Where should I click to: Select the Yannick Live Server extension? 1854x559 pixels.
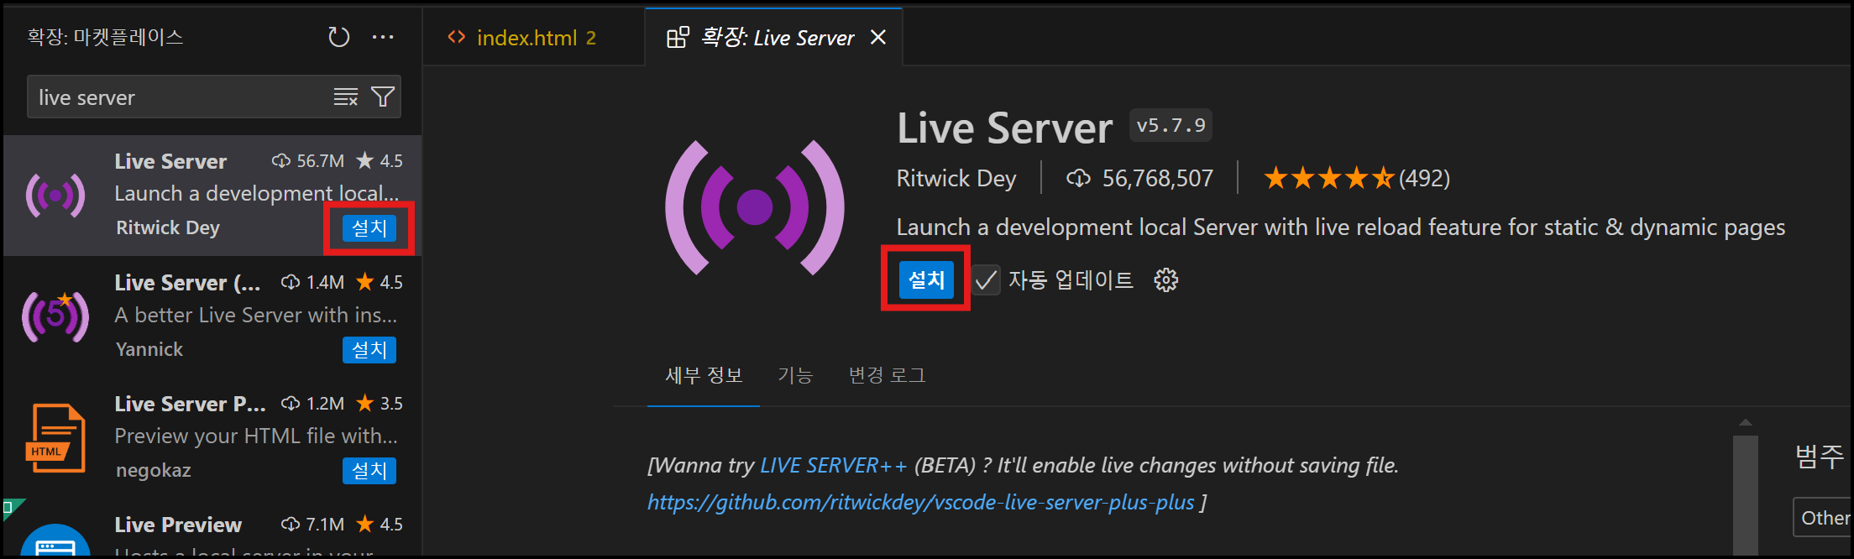point(212,316)
